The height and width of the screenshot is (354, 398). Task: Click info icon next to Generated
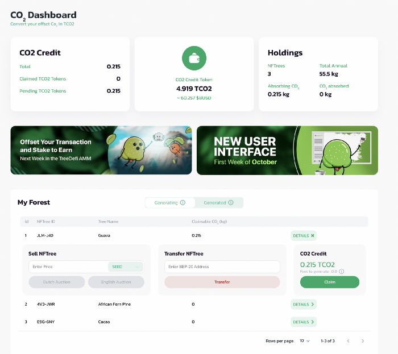click(231, 203)
